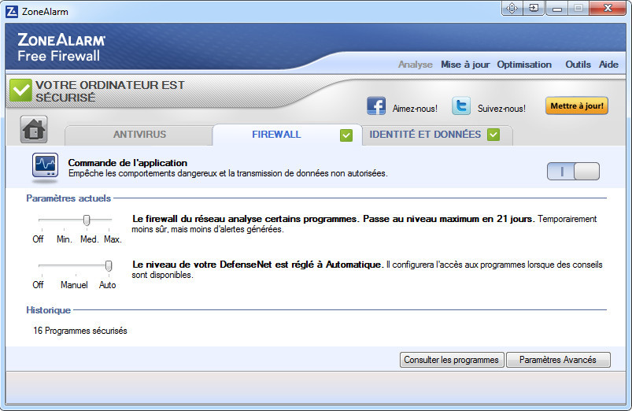
Task: Click the Suivez-nous! link
Action: (x=501, y=109)
